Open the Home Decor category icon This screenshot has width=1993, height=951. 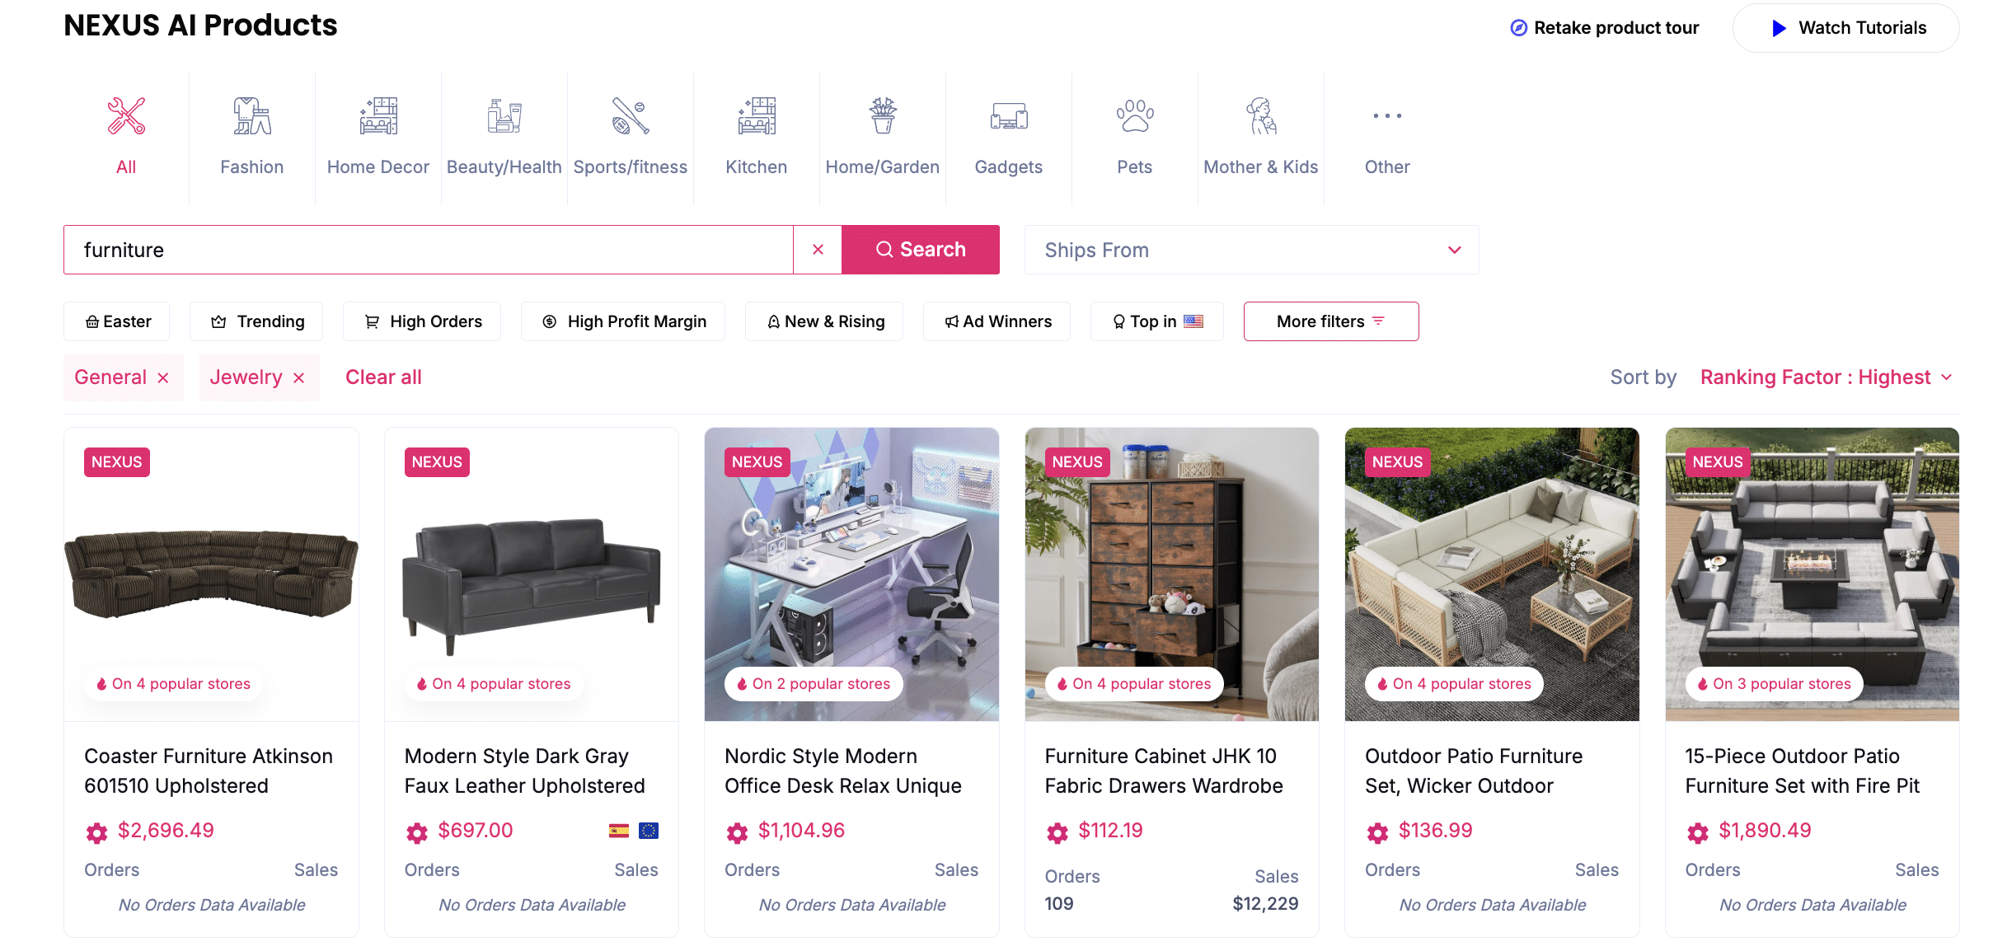[378, 116]
